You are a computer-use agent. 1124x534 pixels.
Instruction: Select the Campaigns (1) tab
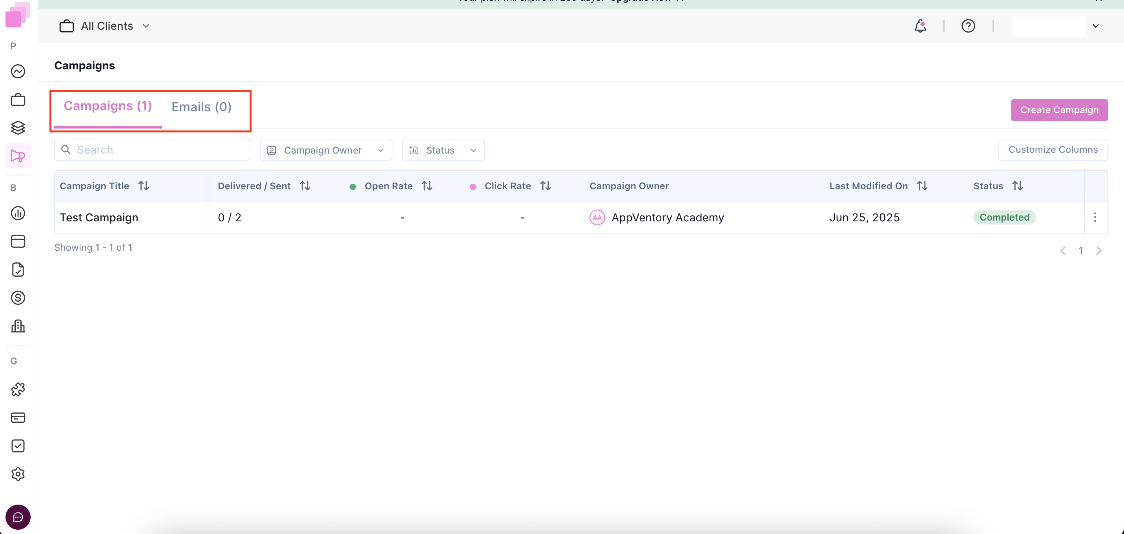click(108, 106)
